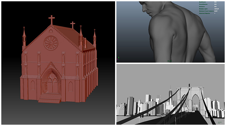
Task: Select the rose window on the church model
Action: pyautogui.click(x=51, y=43)
